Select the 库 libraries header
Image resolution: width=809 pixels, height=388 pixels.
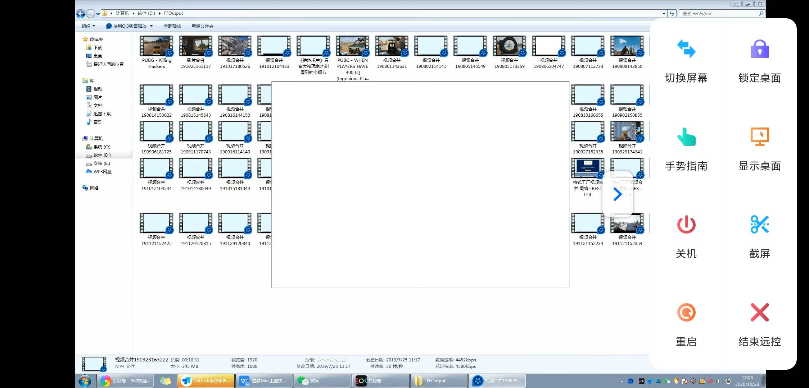89,80
